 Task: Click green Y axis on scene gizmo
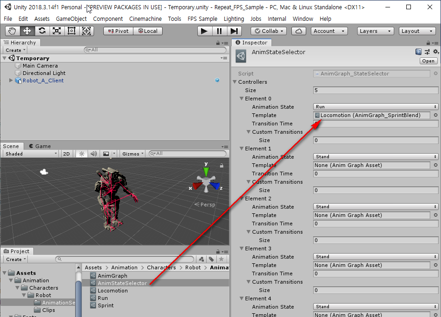click(x=206, y=170)
